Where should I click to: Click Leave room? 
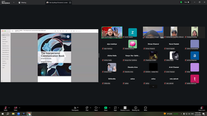202,109
